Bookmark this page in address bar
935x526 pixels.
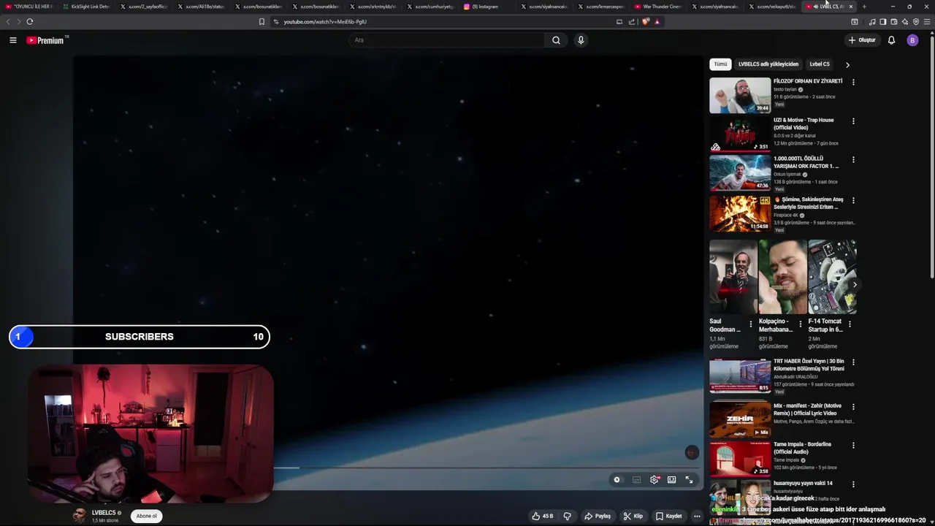click(262, 22)
